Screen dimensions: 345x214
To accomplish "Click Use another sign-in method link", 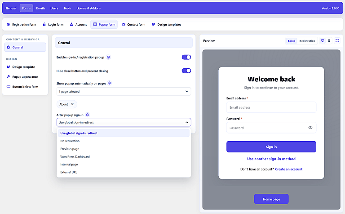I will pyautogui.click(x=271, y=159).
